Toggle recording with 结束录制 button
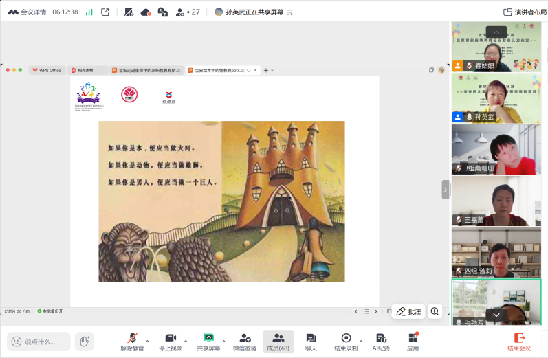This screenshot has width=548, height=358. tap(346, 342)
